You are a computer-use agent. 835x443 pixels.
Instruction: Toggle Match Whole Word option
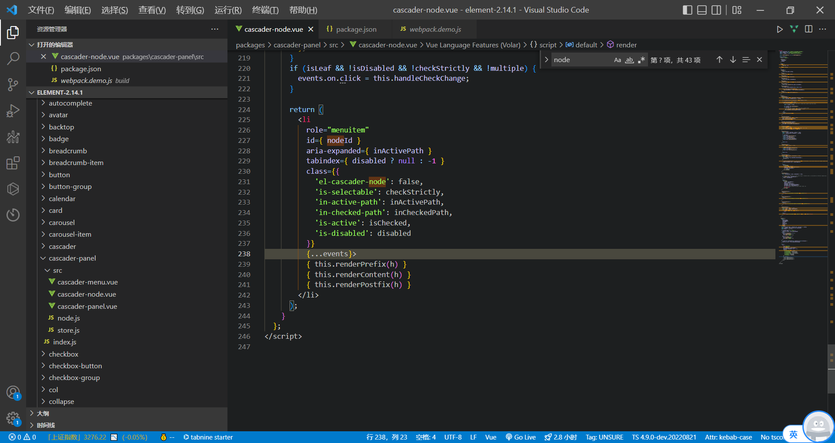(629, 60)
